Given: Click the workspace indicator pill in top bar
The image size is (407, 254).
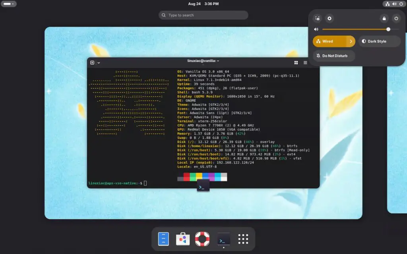Looking at the screenshot, I should [x=9, y=4].
